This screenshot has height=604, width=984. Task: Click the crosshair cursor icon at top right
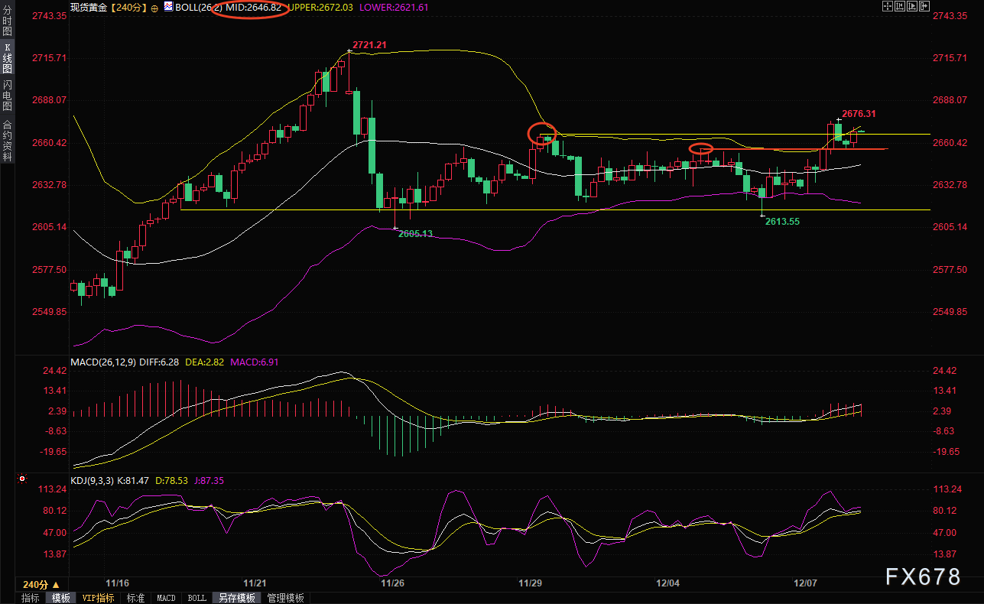point(888,6)
